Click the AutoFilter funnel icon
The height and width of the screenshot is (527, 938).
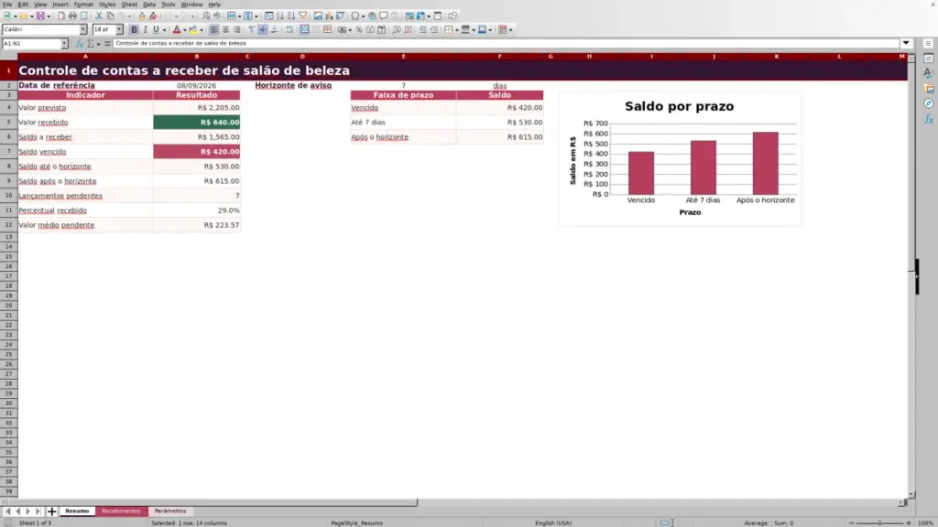click(303, 16)
